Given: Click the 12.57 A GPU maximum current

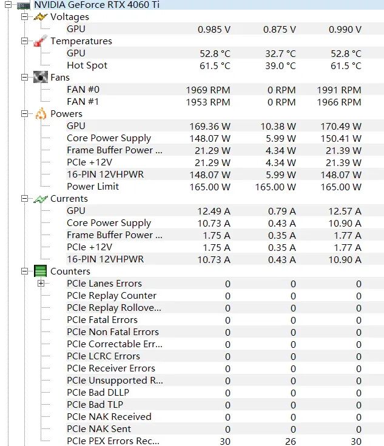Looking at the screenshot, I should click(x=345, y=211).
